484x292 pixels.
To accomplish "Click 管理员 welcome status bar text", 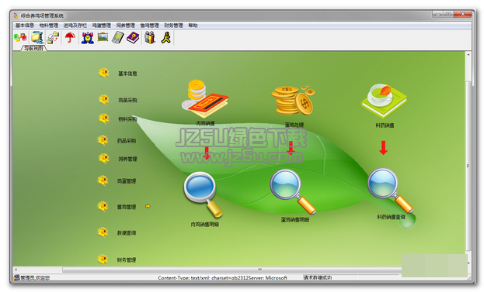I will coord(35,278).
